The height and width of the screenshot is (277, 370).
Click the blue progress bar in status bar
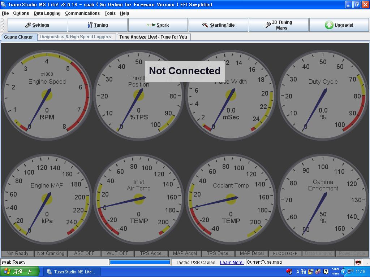(140, 262)
